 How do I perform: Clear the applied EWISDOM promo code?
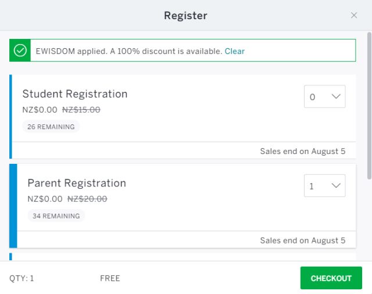click(x=234, y=51)
